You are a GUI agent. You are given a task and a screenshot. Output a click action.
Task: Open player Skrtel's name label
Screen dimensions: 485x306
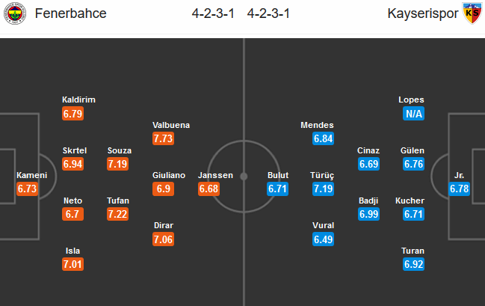pyautogui.click(x=75, y=150)
